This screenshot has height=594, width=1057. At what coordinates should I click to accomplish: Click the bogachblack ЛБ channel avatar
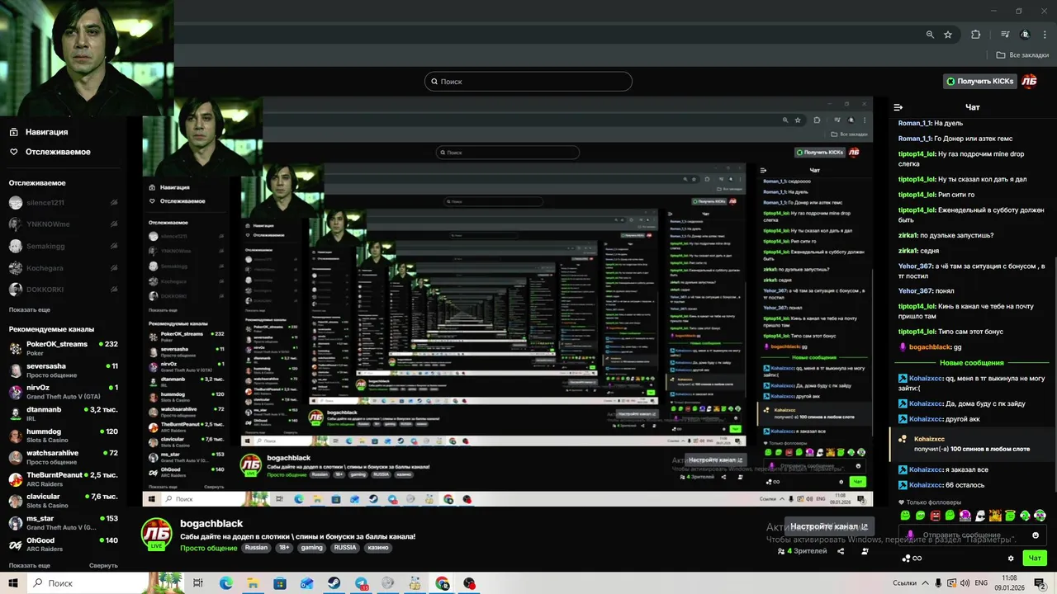(x=156, y=534)
